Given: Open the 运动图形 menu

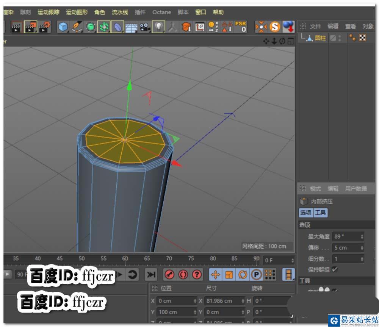Looking at the screenshot, I should 77,12.
